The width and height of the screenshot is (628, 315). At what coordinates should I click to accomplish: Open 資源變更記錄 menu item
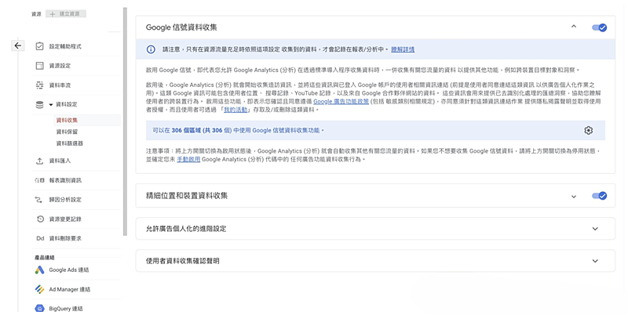click(x=65, y=219)
